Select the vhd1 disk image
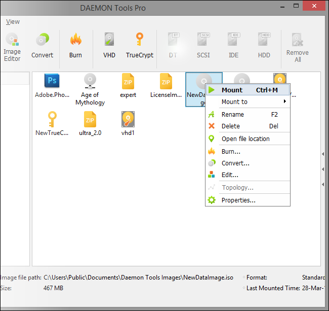Viewport: 329px width, 311px height. (128, 124)
